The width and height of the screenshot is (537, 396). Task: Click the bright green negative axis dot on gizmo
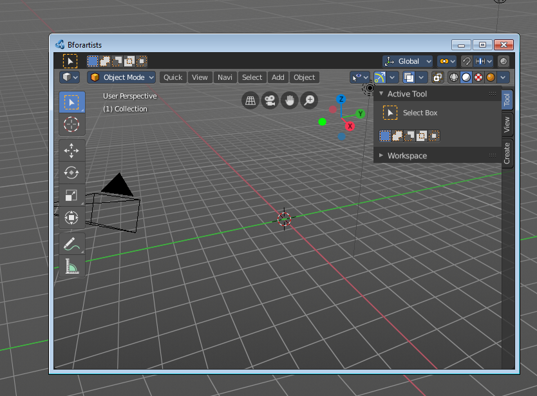click(323, 122)
